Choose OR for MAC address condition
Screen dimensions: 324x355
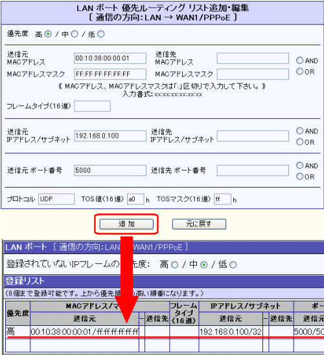coord(300,72)
